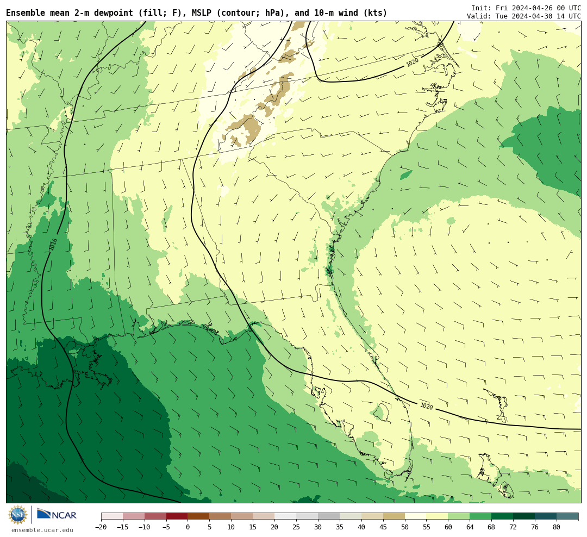Pick the -20 to -15 light pink swatch
Image resolution: width=587 pixels, height=537 pixels.
click(112, 516)
